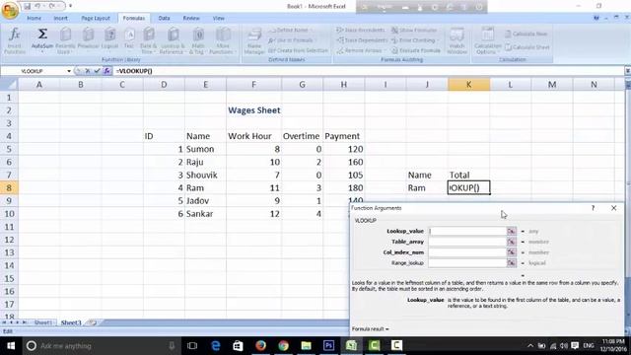Click the Payment header cell

point(344,136)
